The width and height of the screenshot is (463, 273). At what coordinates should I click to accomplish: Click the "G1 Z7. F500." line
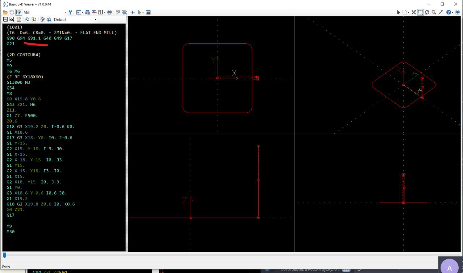(x=22, y=116)
